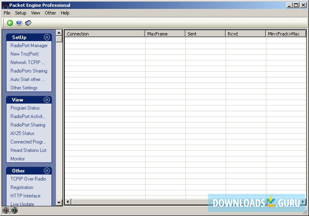Click the Packet Engine title bar app icon
This screenshot has height=216, width=309.
click(6, 5)
